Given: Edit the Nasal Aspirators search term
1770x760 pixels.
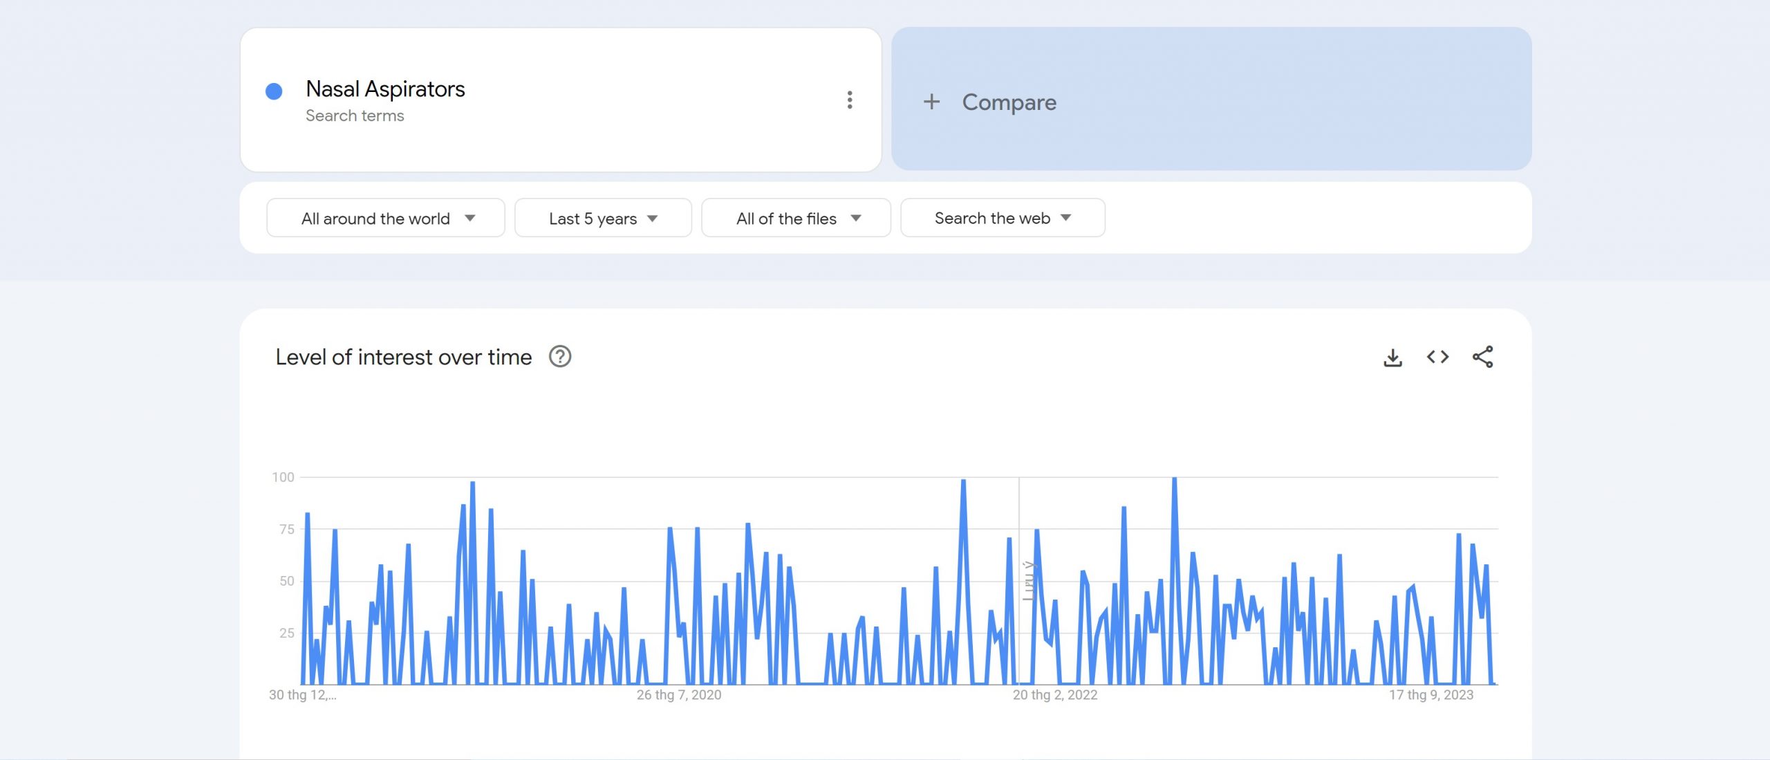Looking at the screenshot, I should pyautogui.click(x=385, y=89).
